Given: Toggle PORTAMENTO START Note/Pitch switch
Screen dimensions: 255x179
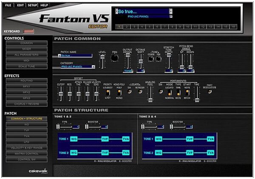Looking at the screenshot, I should click(x=187, y=92).
